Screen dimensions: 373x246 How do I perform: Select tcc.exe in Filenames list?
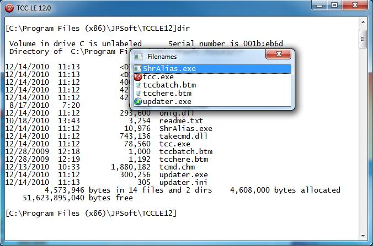pos(212,77)
